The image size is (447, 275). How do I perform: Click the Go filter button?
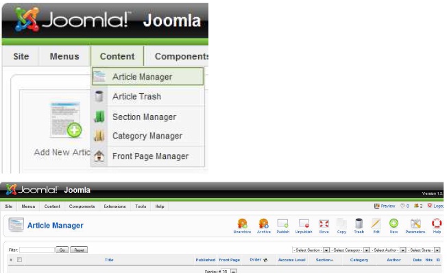coord(62,250)
